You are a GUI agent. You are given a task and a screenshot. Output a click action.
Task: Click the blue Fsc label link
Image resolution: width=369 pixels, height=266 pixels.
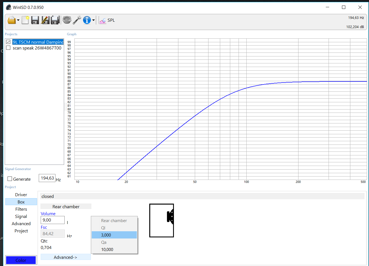pyautogui.click(x=44, y=227)
